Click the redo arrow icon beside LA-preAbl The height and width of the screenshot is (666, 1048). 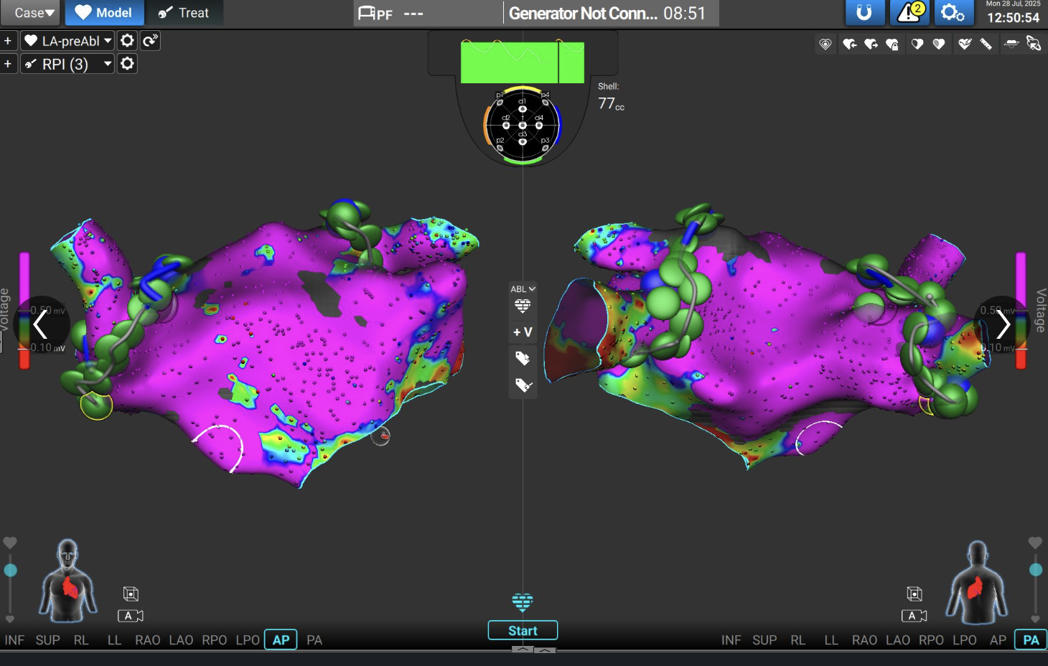point(150,41)
